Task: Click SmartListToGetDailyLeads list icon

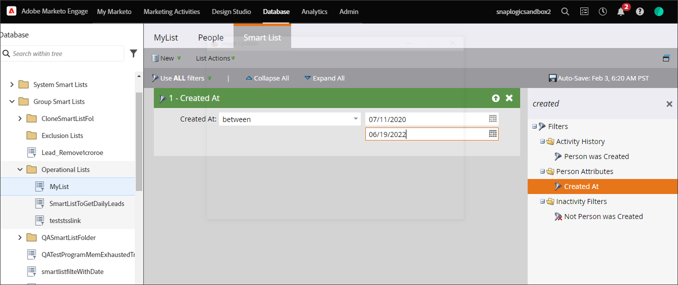Action: (40, 203)
